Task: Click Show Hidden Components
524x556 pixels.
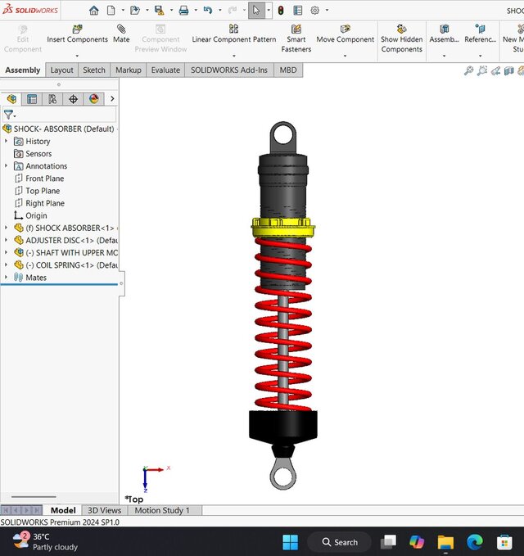Action: (x=402, y=39)
